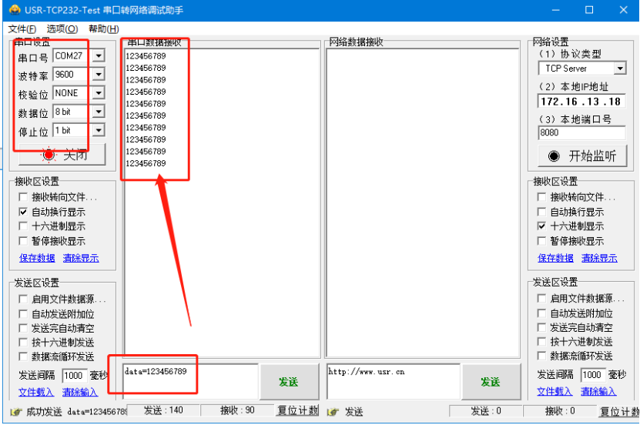Click the red serial port close icon button
The height and width of the screenshot is (425, 640).
49,155
